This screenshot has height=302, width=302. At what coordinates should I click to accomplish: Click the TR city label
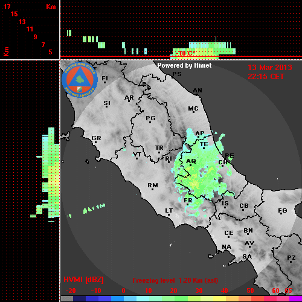pyautogui.click(x=159, y=148)
